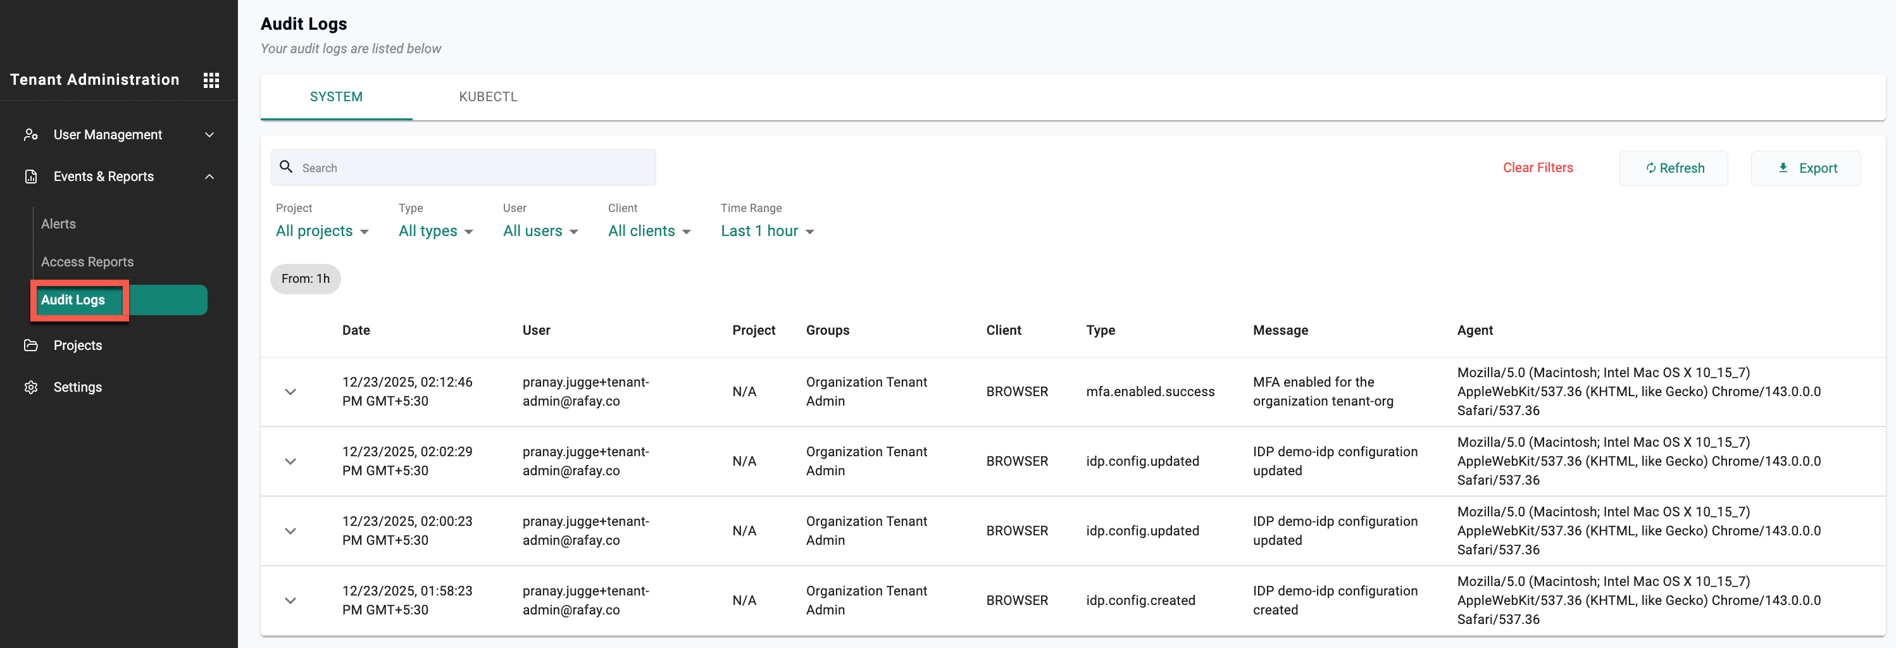1896x648 pixels.
Task: Click the Projects folder icon
Action: pos(31,346)
